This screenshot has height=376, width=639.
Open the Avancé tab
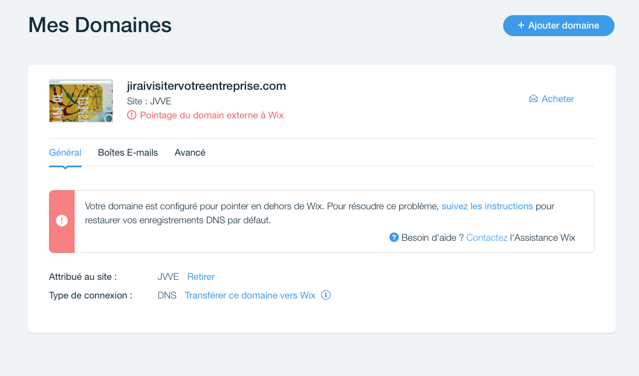point(190,152)
